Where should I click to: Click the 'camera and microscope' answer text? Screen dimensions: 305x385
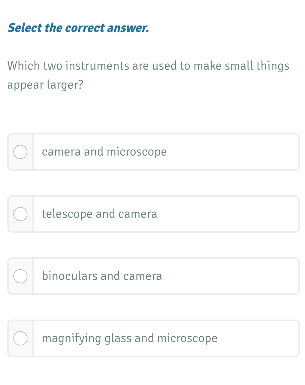(x=104, y=152)
